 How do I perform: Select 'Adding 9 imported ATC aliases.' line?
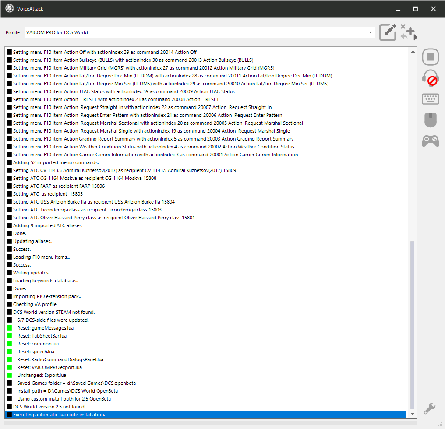(205, 225)
